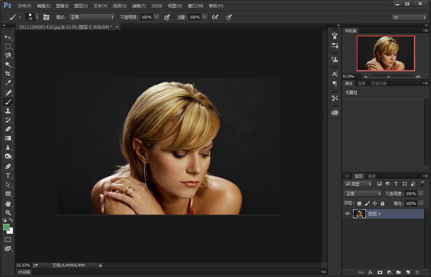Choose the Eyedropper tool
Screen dimensions: 431x277
[8, 83]
